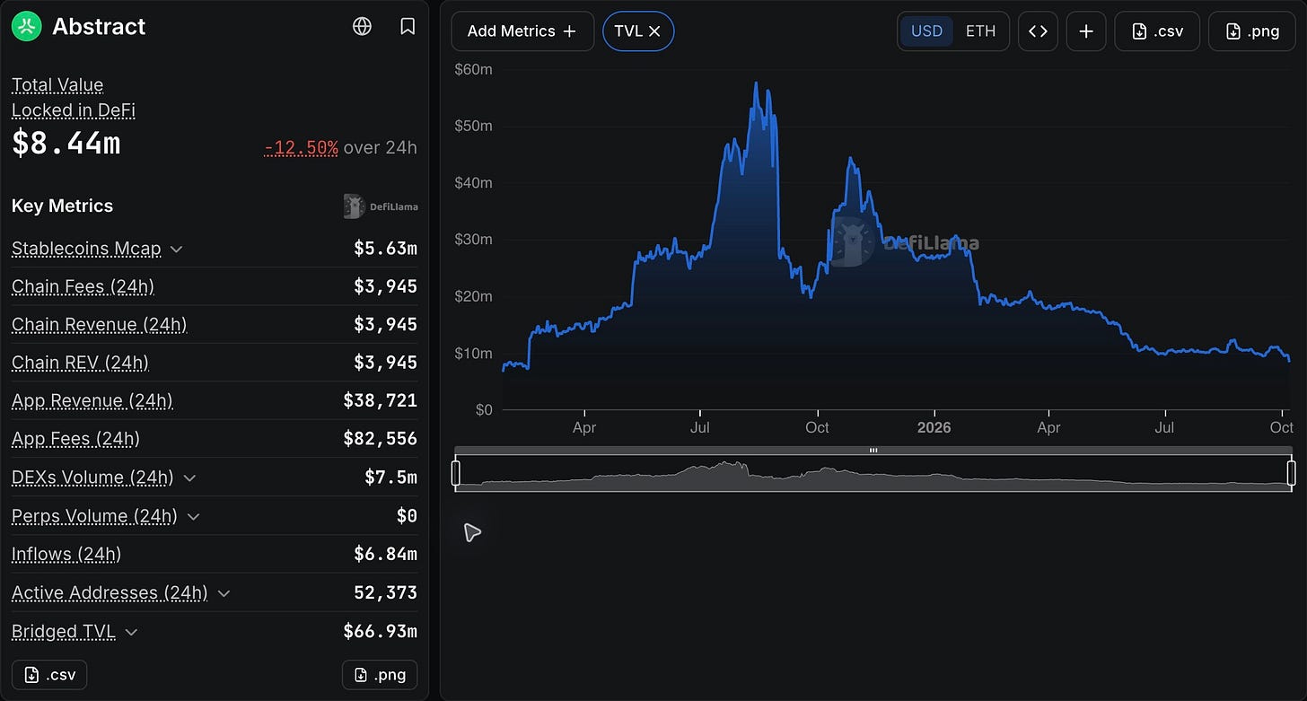Click the 2026 label on chart axis
The height and width of the screenshot is (701, 1307).
pos(934,428)
